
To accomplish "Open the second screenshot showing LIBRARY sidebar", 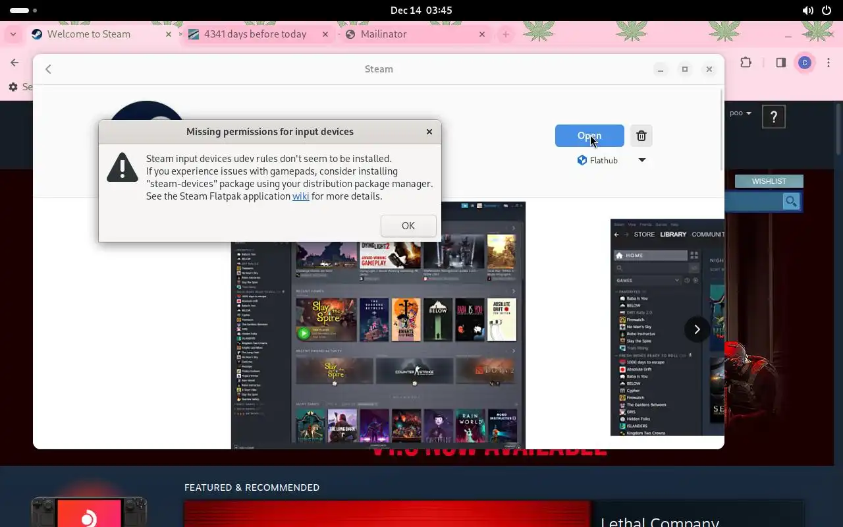I will tap(667, 327).
